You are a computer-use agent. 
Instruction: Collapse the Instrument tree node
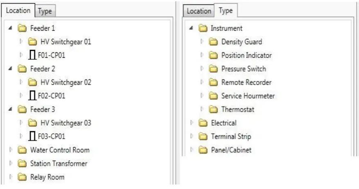191,28
